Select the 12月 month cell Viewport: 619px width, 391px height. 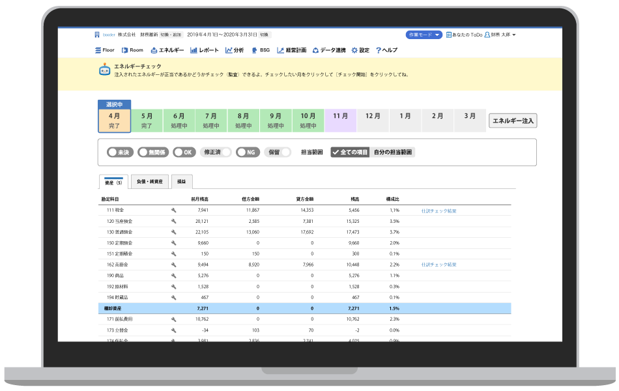click(373, 121)
